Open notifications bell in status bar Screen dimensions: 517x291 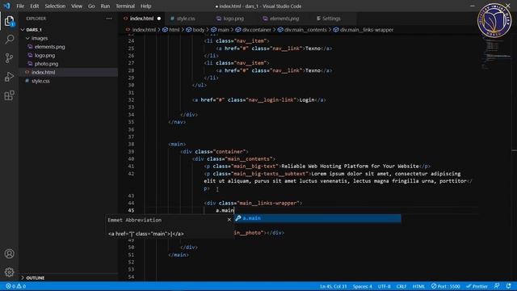[x=508, y=286]
